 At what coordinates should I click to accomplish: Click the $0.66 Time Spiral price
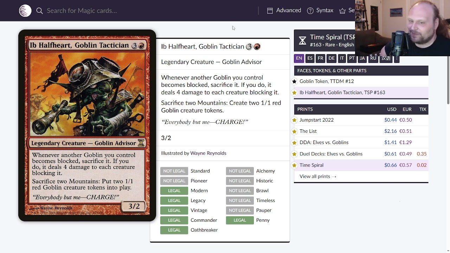click(390, 165)
